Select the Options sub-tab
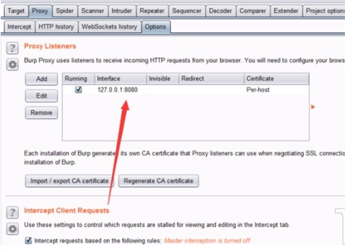The height and width of the screenshot is (251, 345). tap(155, 27)
